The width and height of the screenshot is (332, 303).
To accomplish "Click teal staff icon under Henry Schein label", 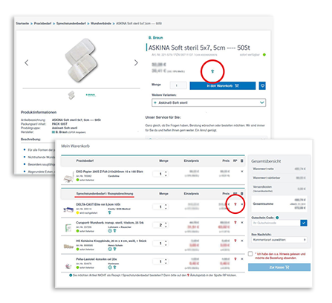I will click(x=114, y=249).
